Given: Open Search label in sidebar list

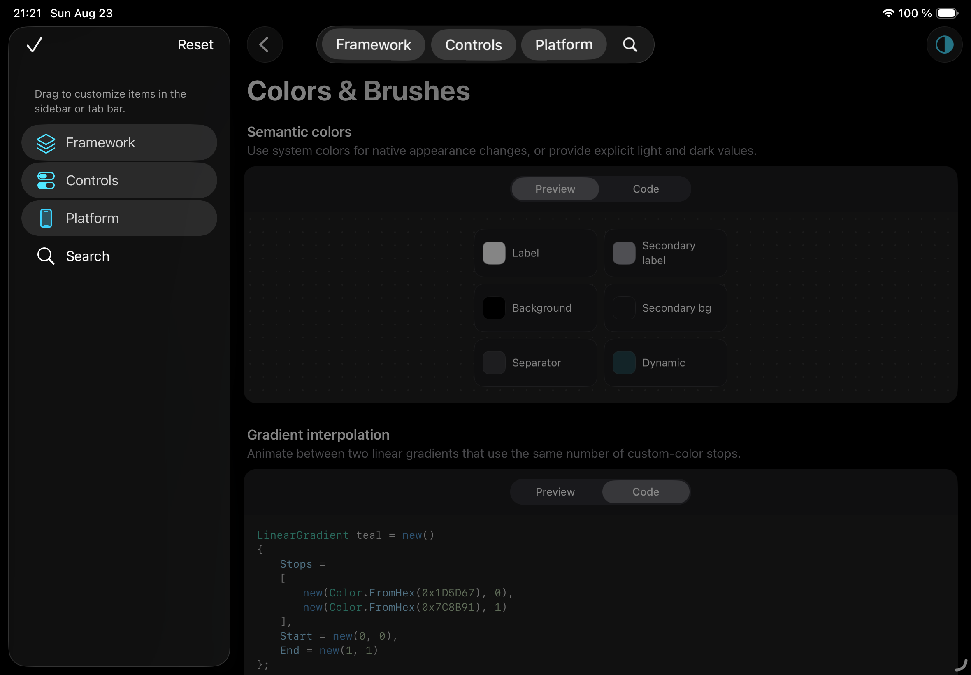Looking at the screenshot, I should [x=88, y=256].
